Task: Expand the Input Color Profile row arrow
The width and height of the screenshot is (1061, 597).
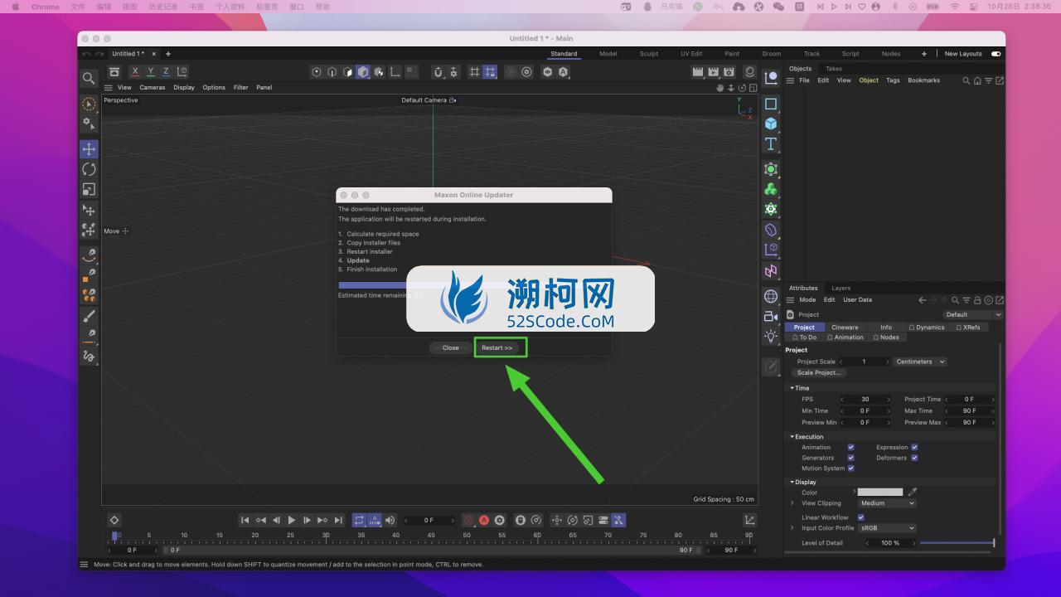Action: (792, 528)
